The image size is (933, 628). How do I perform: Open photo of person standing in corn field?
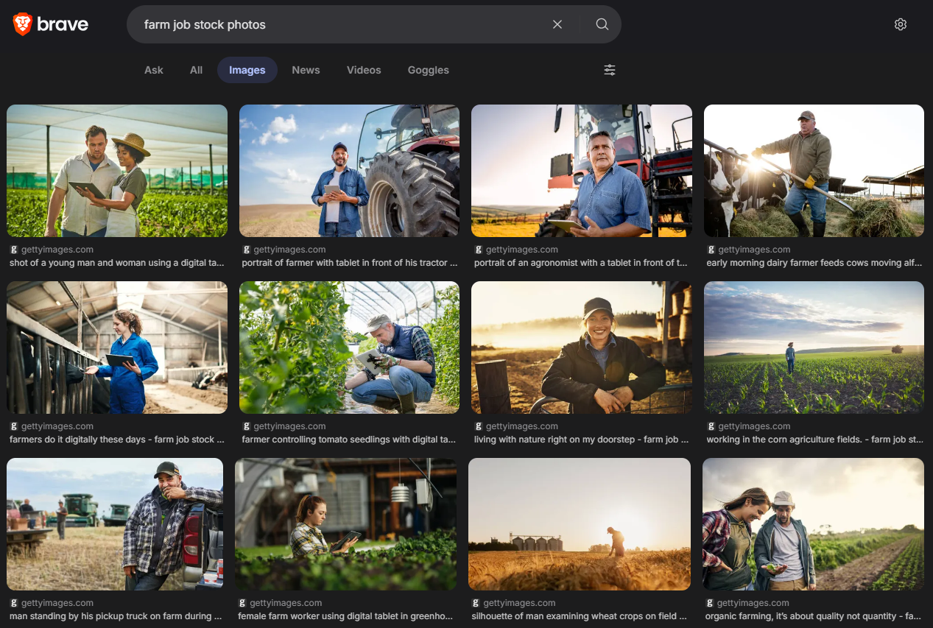(x=814, y=347)
